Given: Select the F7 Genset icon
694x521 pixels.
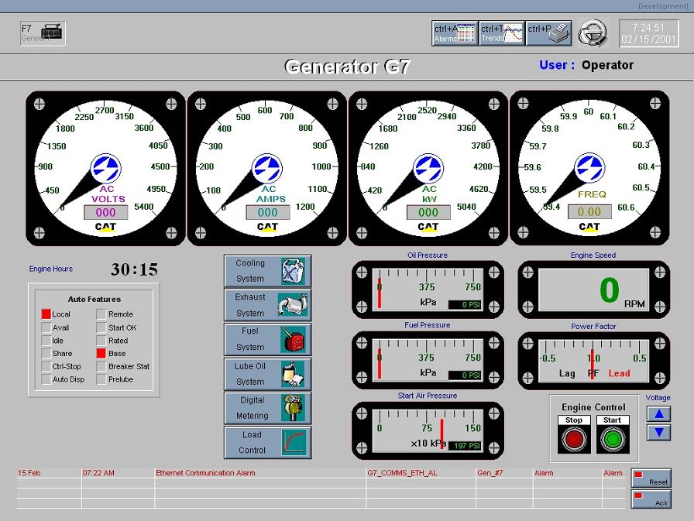Looking at the screenshot, I should tap(42, 33).
